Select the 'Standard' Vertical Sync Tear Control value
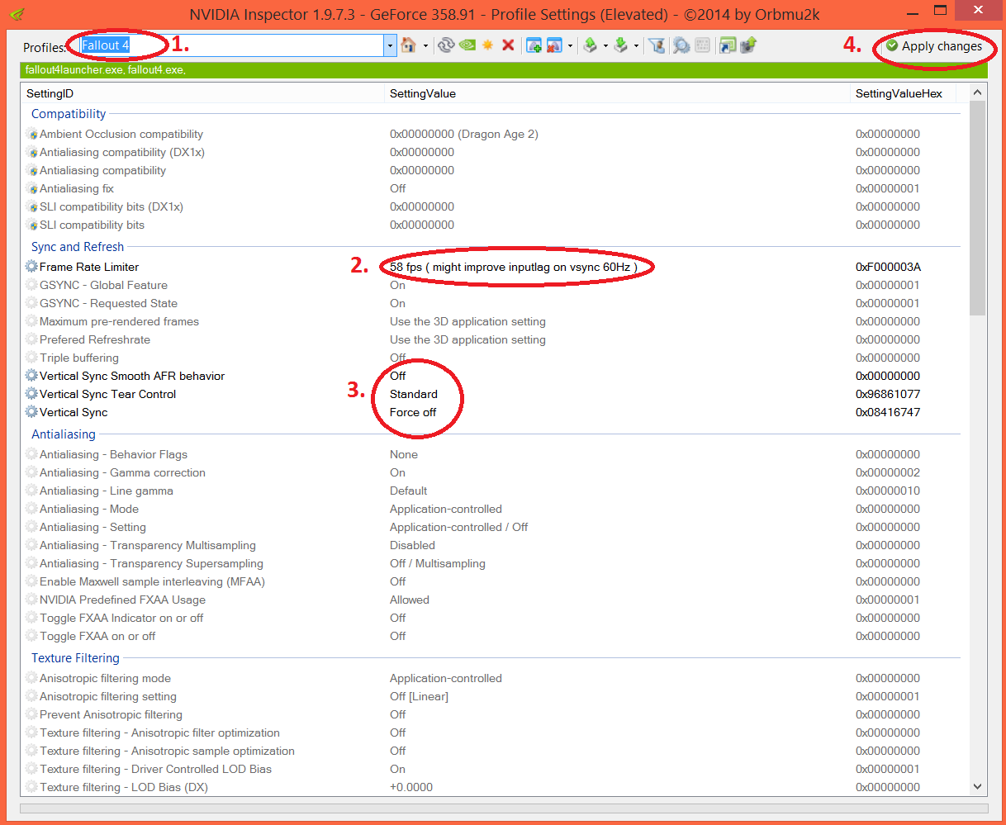1006x825 pixels. (414, 394)
